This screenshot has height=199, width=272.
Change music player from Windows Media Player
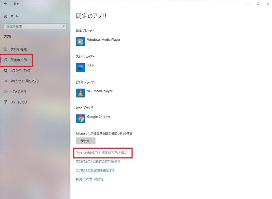(x=104, y=40)
